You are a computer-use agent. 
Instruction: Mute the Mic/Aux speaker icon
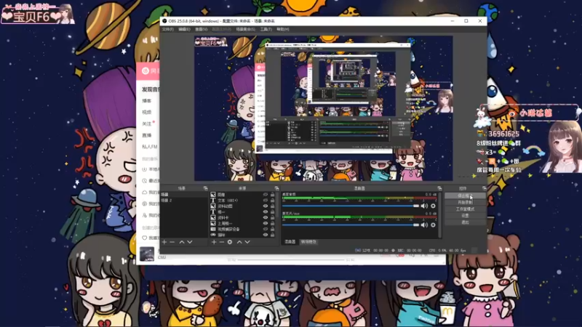[x=424, y=225]
